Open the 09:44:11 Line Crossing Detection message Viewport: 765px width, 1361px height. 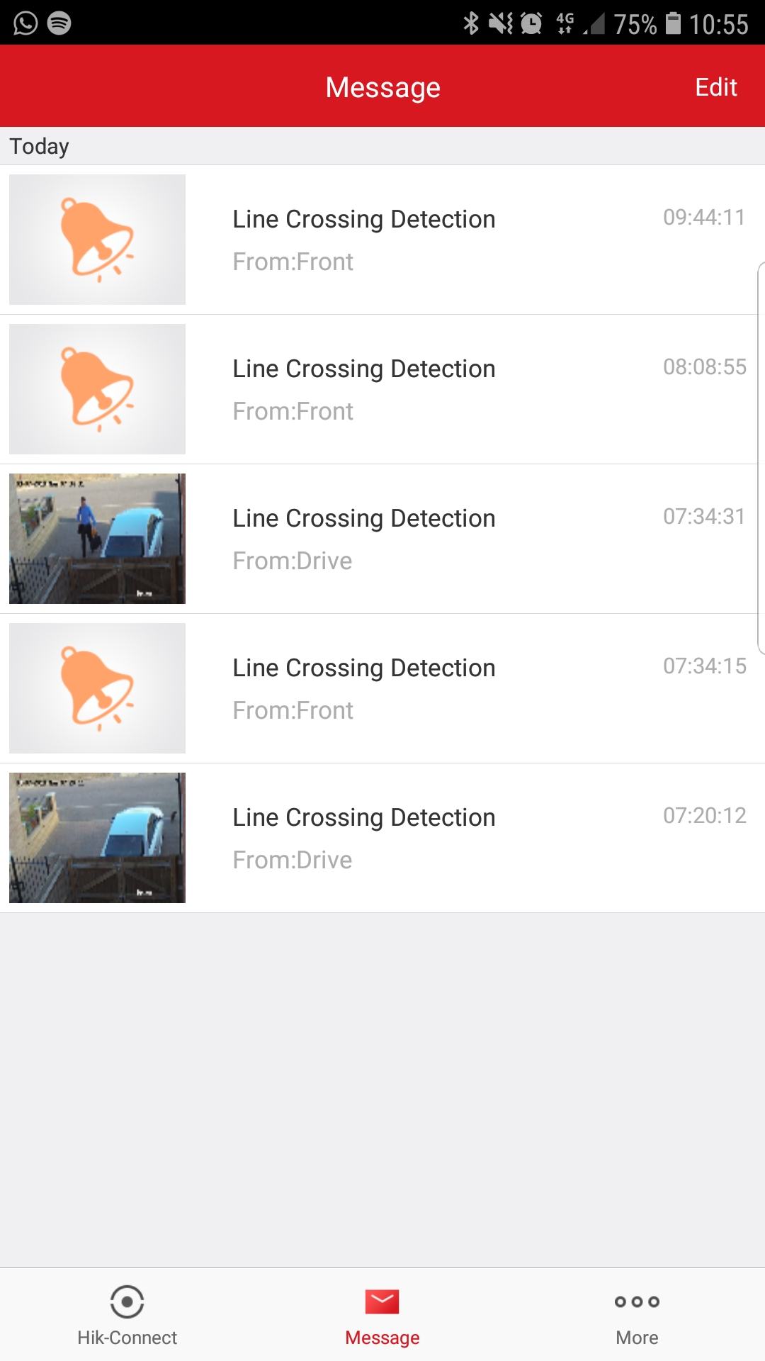click(x=364, y=220)
